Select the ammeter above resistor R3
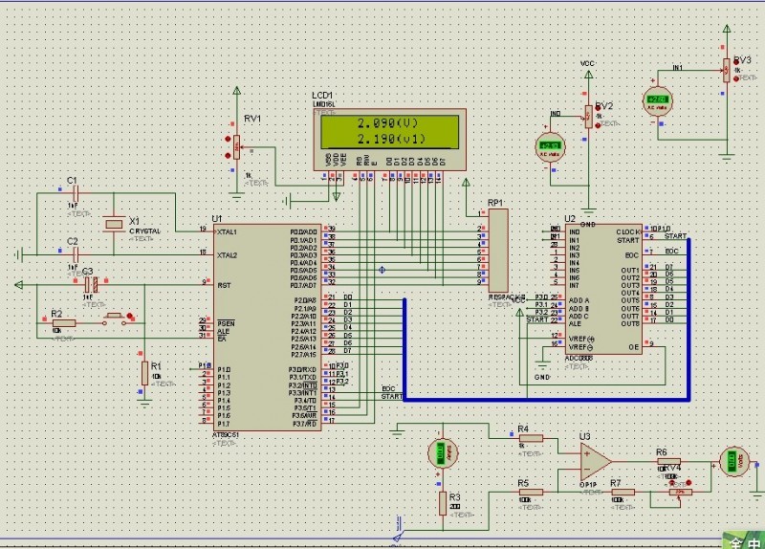This screenshot has height=549, width=765. point(440,455)
